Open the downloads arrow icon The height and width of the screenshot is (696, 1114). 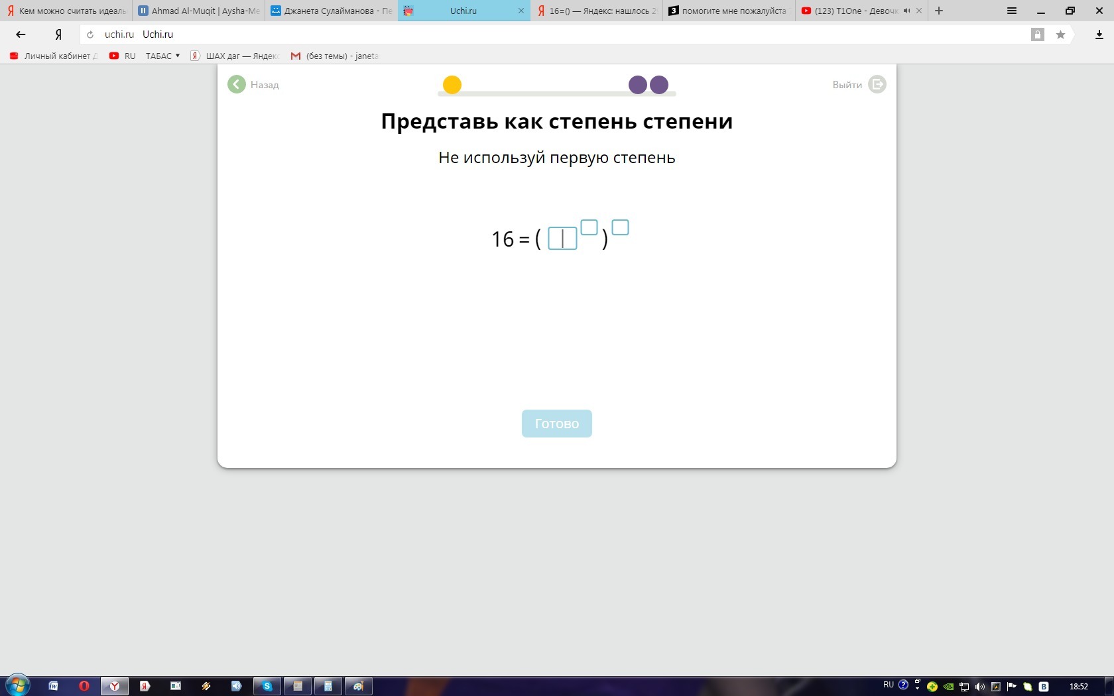[x=1099, y=34]
